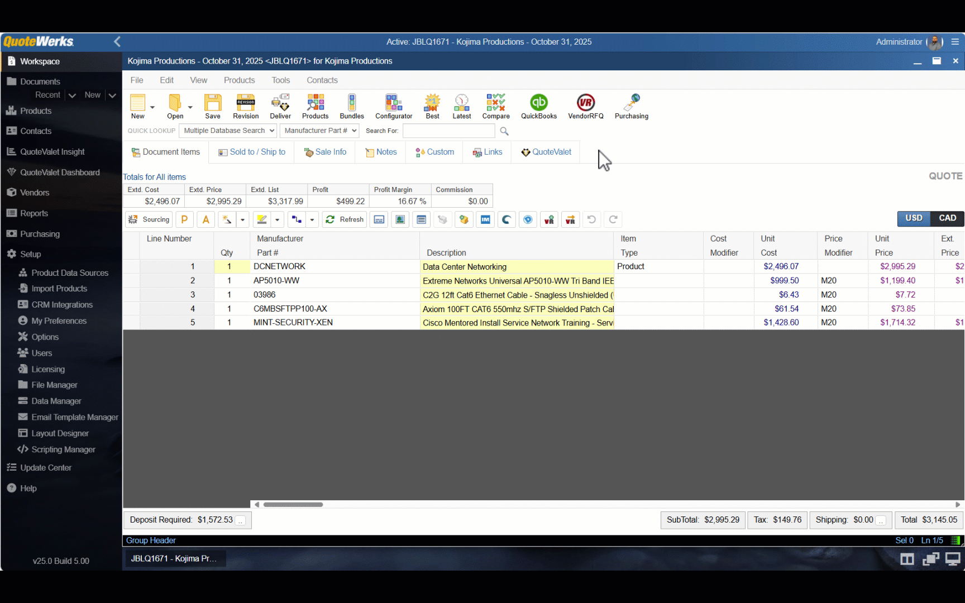The image size is (965, 603).
Task: Expand the arrow next to Open
Action: (190, 107)
